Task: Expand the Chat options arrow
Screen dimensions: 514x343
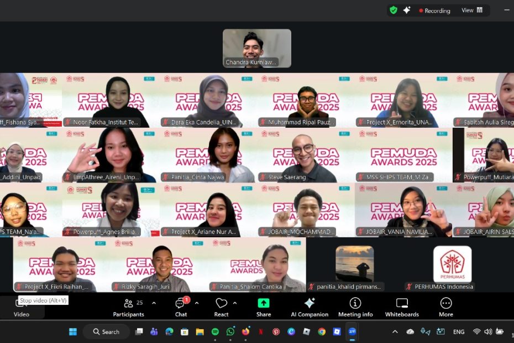Action: pos(197,303)
